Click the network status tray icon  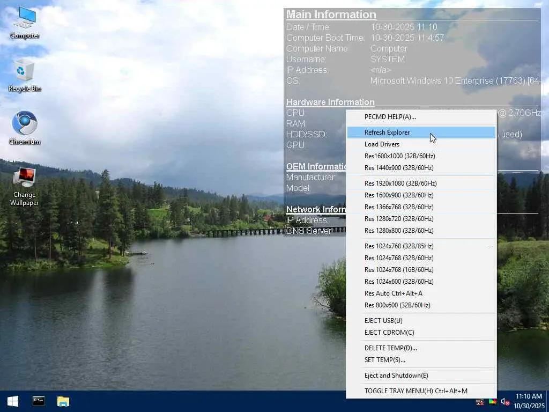pos(480,402)
